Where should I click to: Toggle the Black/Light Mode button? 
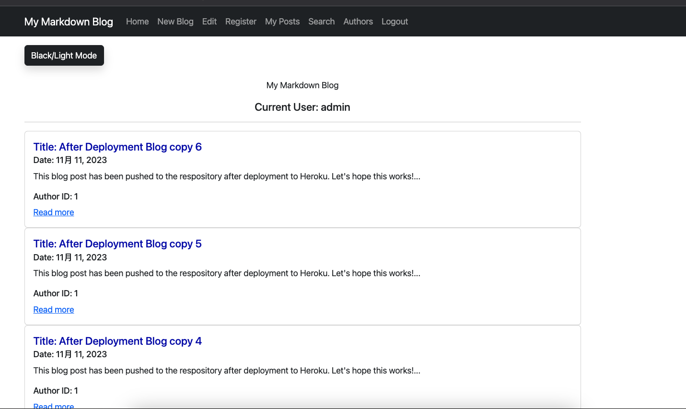pyautogui.click(x=64, y=56)
